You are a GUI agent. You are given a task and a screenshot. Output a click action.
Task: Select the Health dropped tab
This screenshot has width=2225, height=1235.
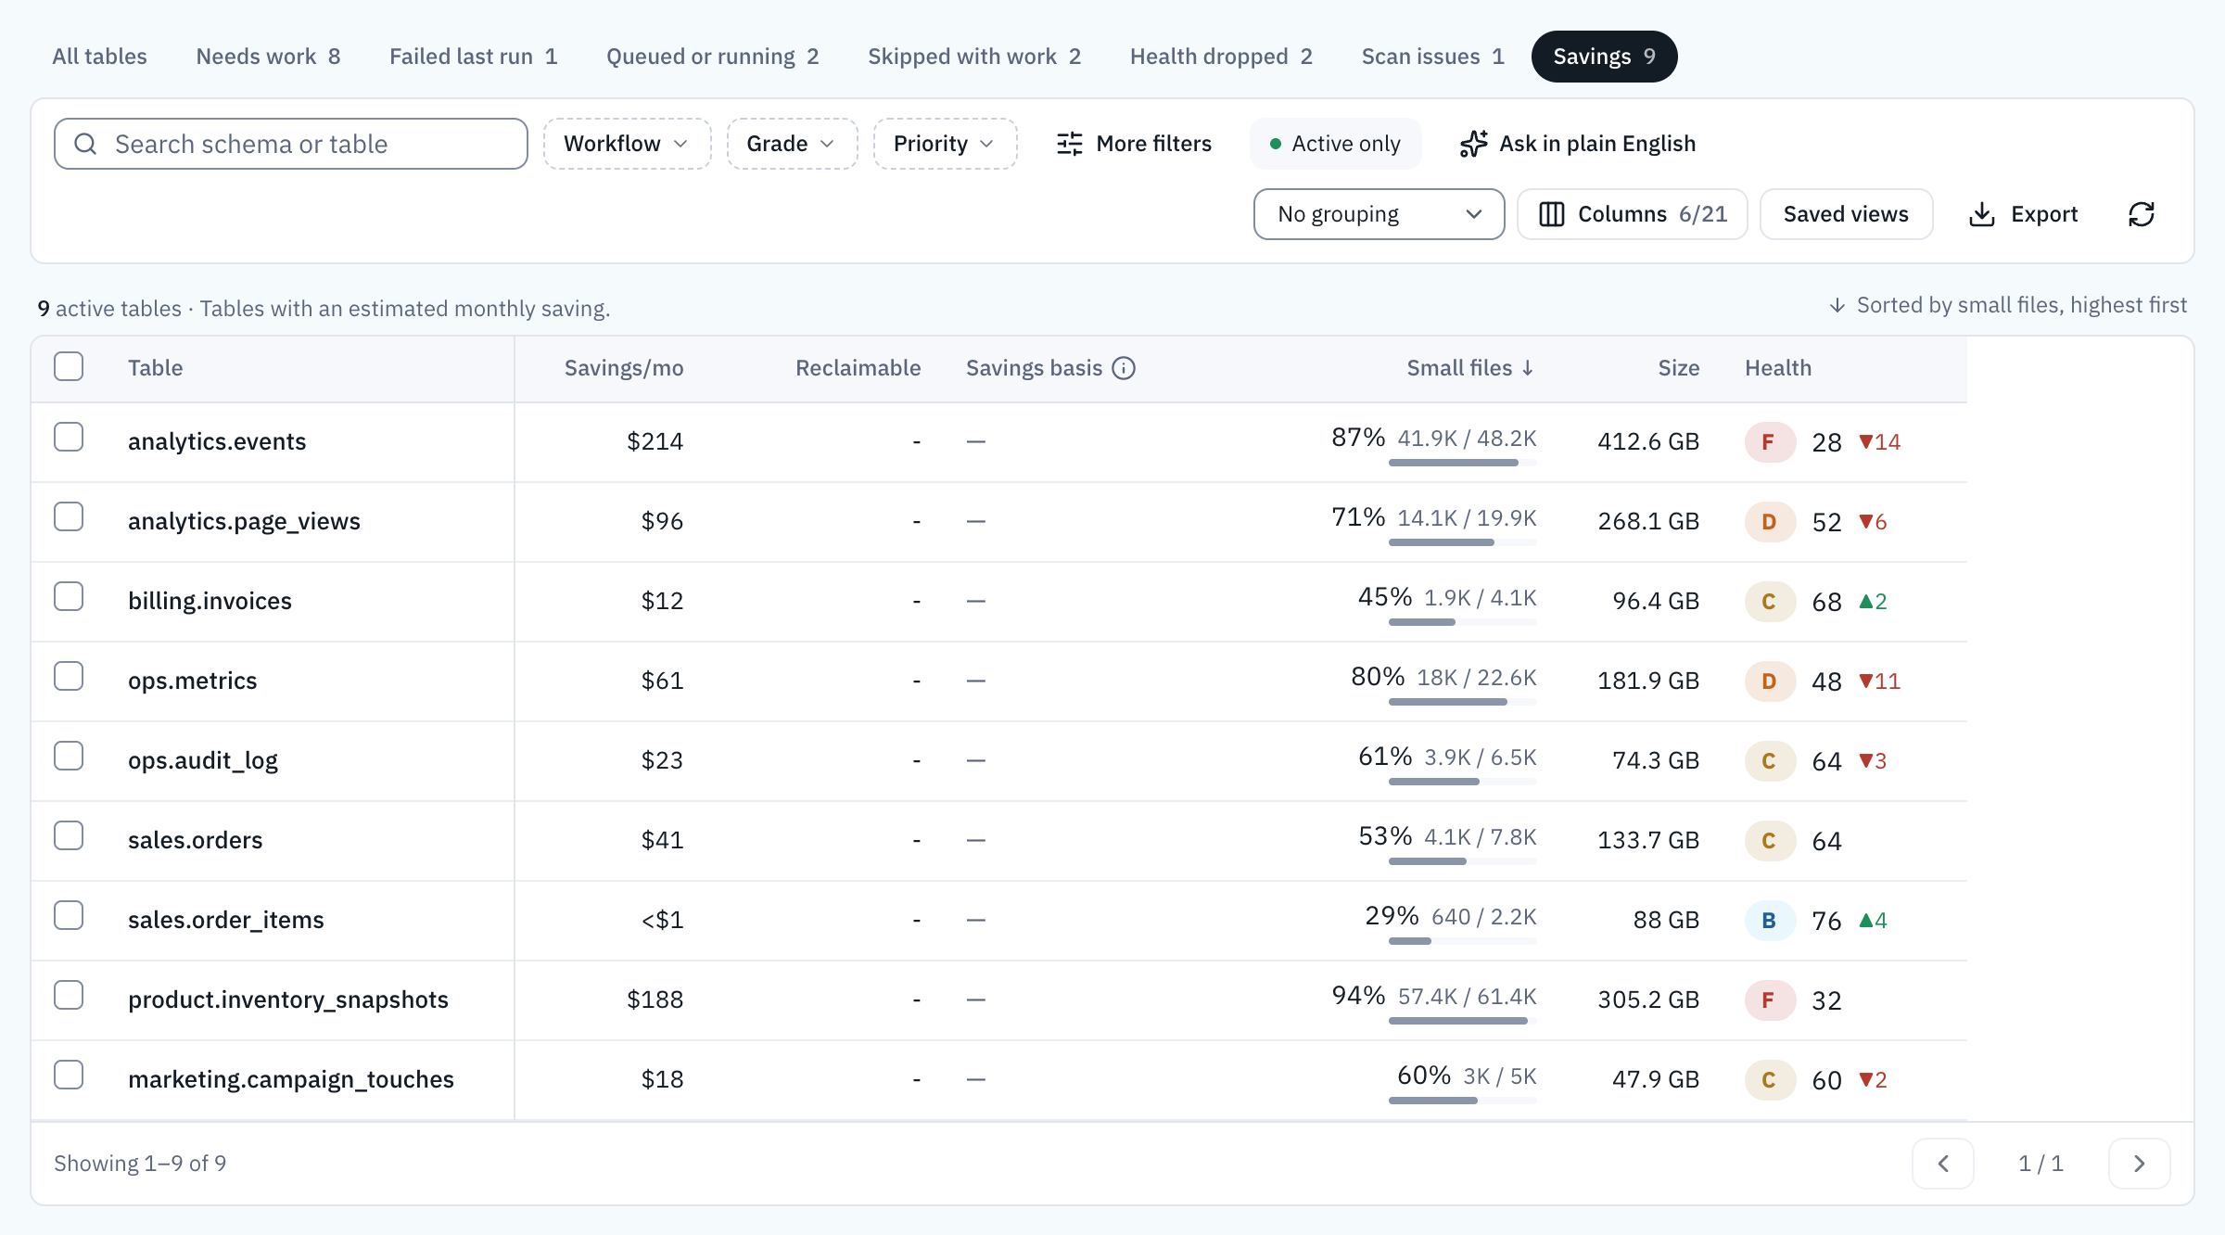pos(1220,57)
